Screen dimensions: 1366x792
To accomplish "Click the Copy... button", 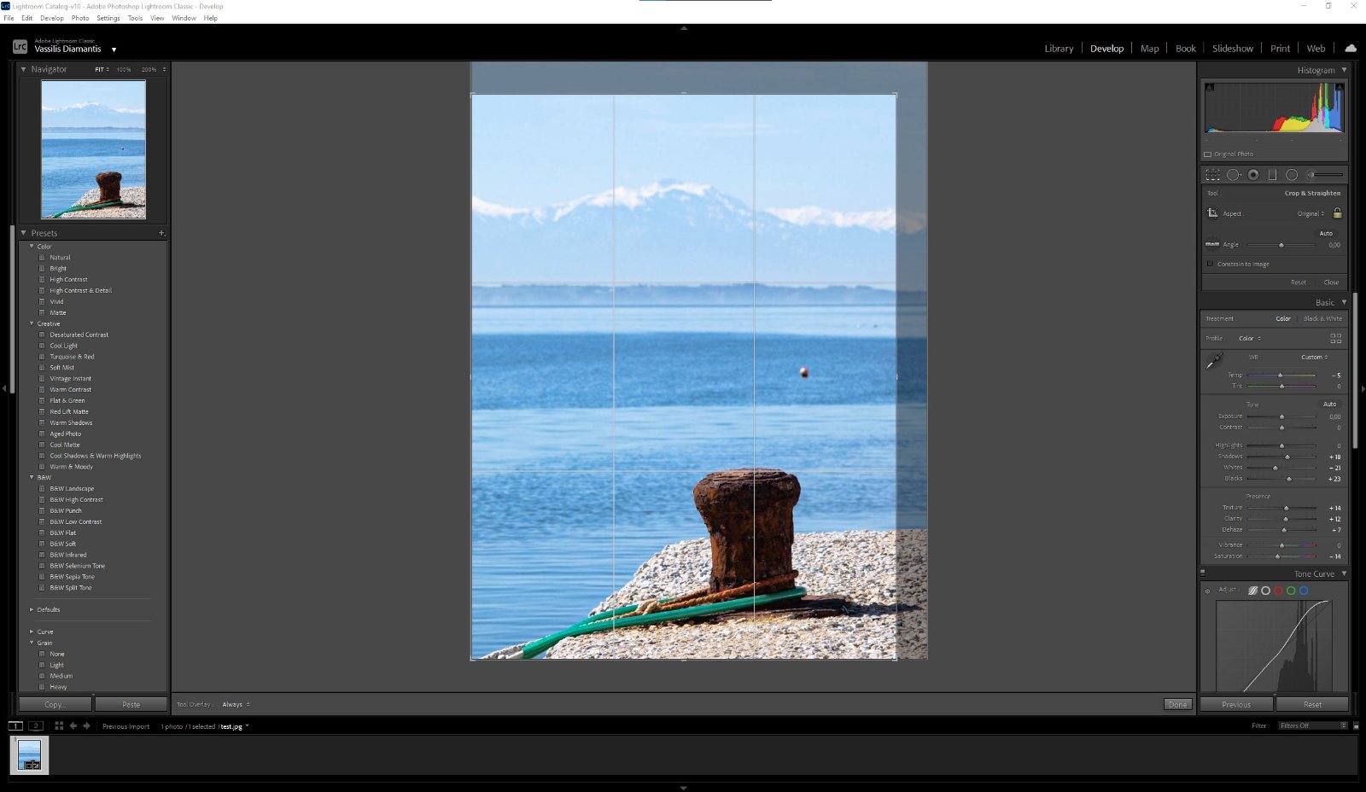I will tap(55, 704).
